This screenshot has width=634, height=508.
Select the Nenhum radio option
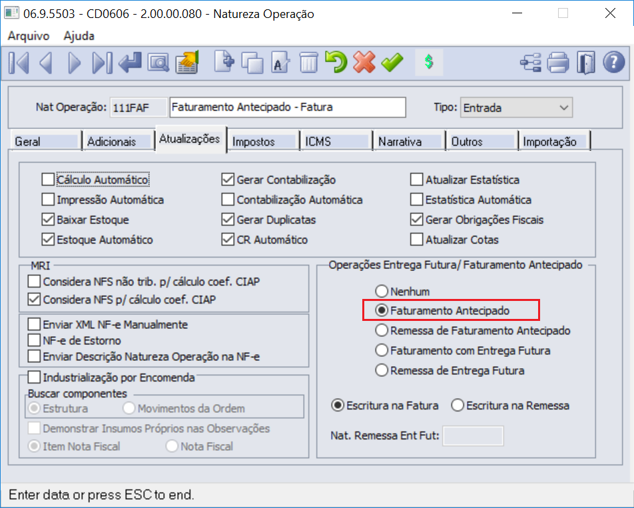382,291
